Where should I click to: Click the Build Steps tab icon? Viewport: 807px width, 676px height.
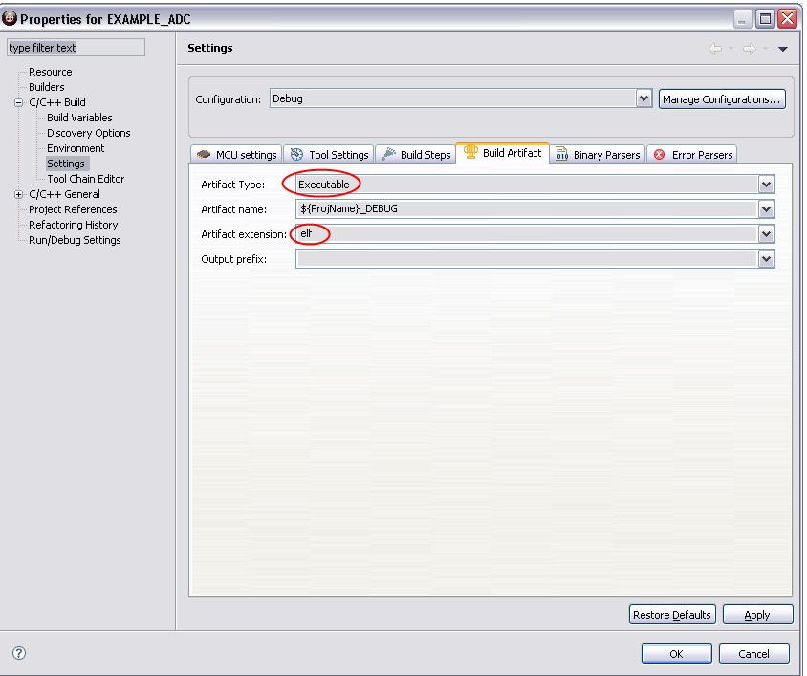point(388,154)
